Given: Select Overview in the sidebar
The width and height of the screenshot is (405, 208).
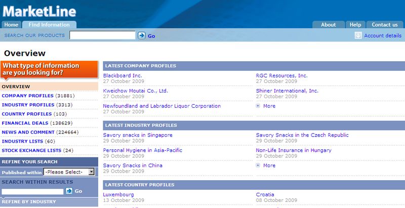Looking at the screenshot, I should point(49,87).
